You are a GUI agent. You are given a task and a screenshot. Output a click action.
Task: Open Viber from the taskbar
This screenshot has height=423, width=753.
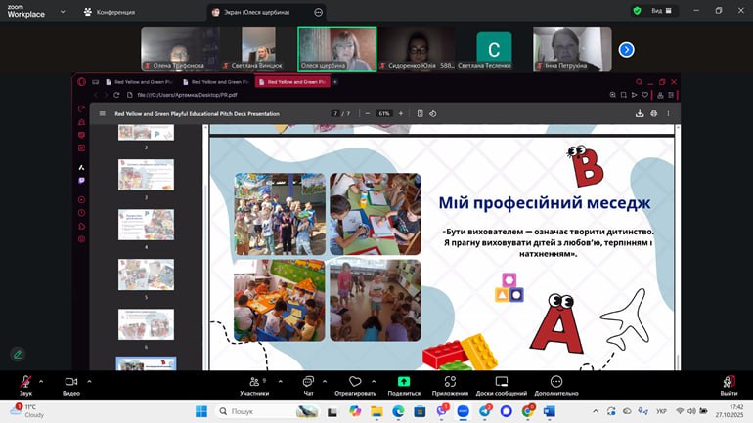pyautogui.click(x=442, y=411)
